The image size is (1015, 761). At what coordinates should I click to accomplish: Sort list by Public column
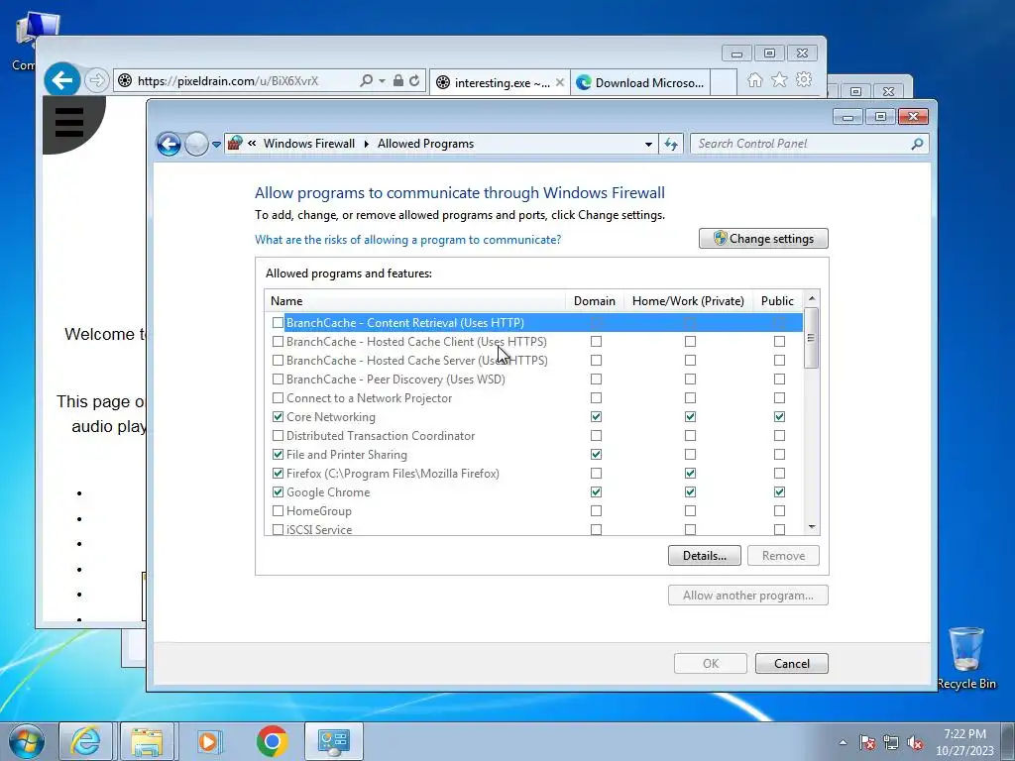click(777, 301)
